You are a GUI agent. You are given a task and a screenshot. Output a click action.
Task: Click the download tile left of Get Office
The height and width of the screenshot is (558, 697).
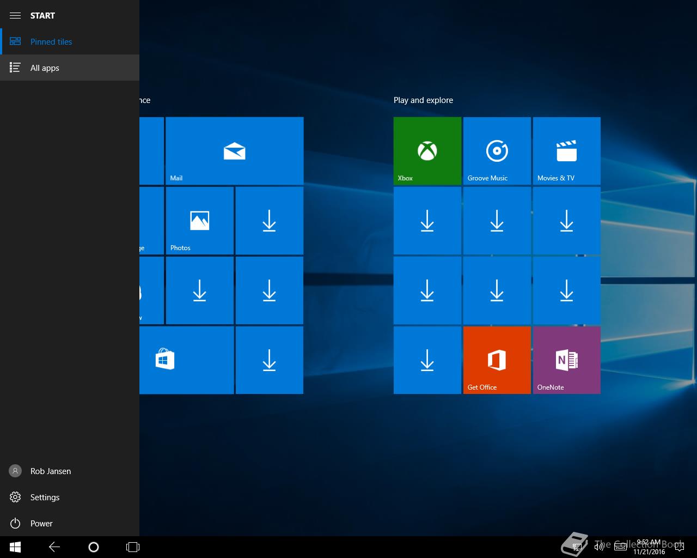click(x=427, y=360)
